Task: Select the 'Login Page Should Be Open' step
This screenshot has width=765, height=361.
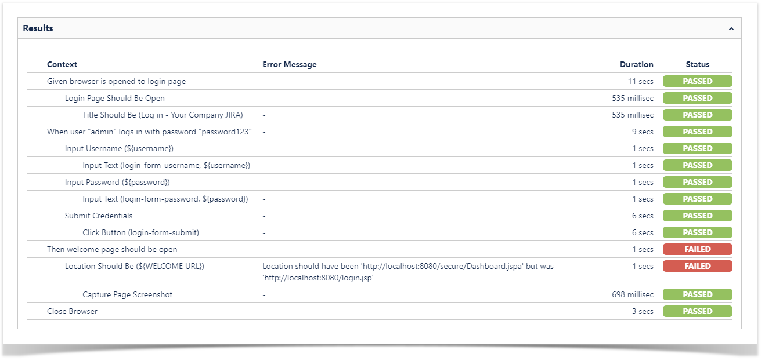Action: [115, 98]
